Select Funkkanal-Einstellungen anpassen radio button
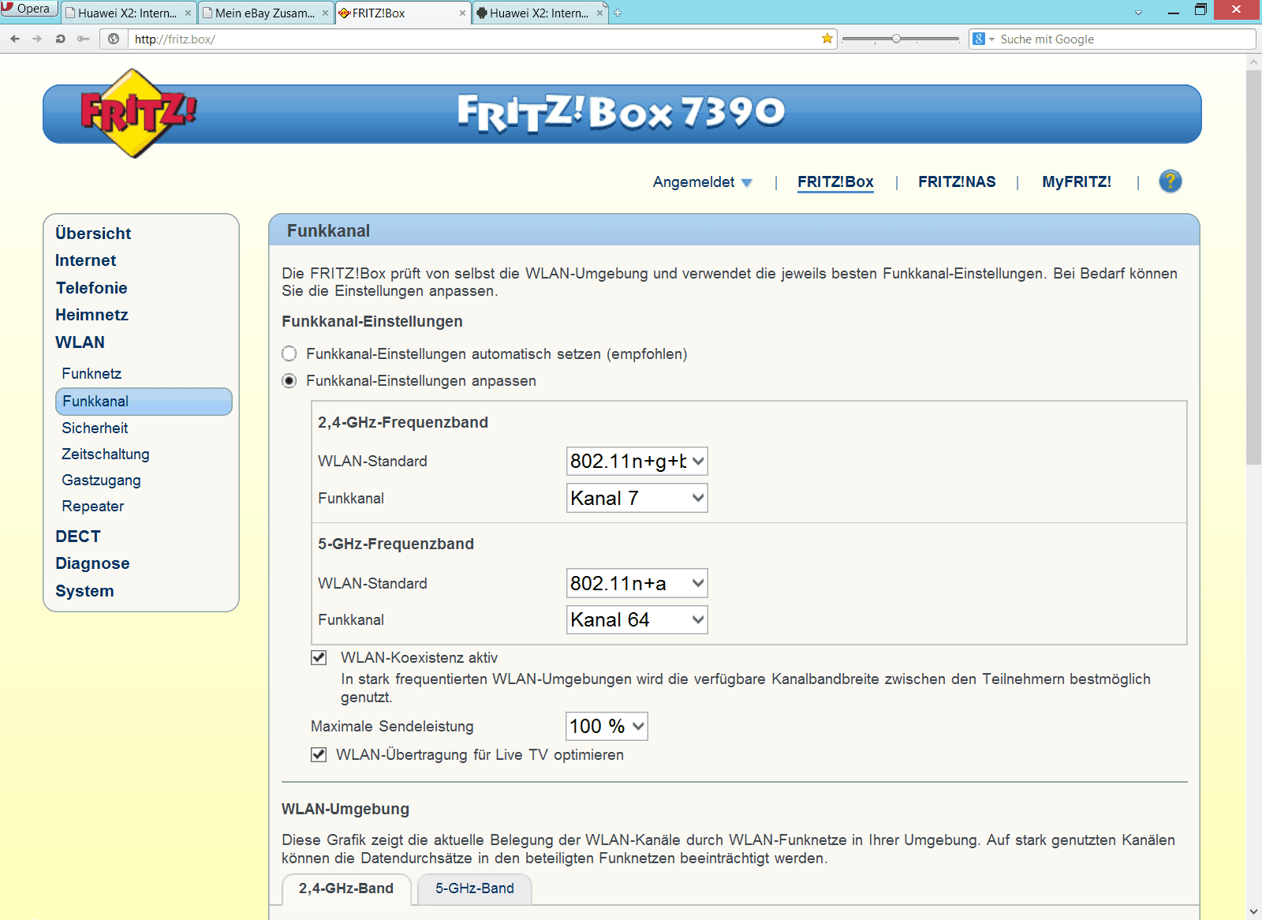Image resolution: width=1262 pixels, height=920 pixels. tap(289, 380)
